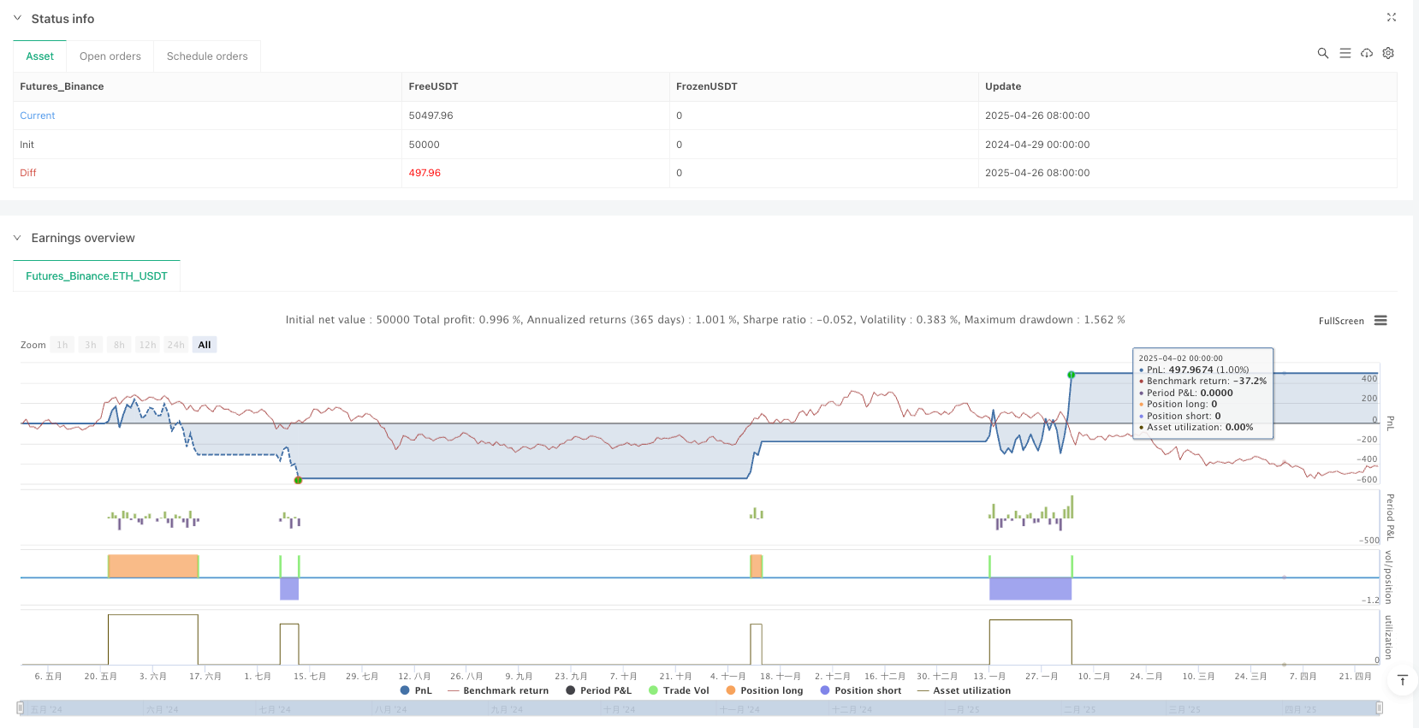Click the PnL lowest point marker

point(298,480)
